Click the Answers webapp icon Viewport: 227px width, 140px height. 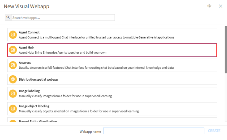pyautogui.click(x=13, y=65)
